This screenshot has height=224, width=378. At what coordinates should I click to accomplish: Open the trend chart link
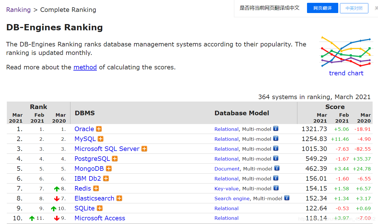(x=346, y=73)
